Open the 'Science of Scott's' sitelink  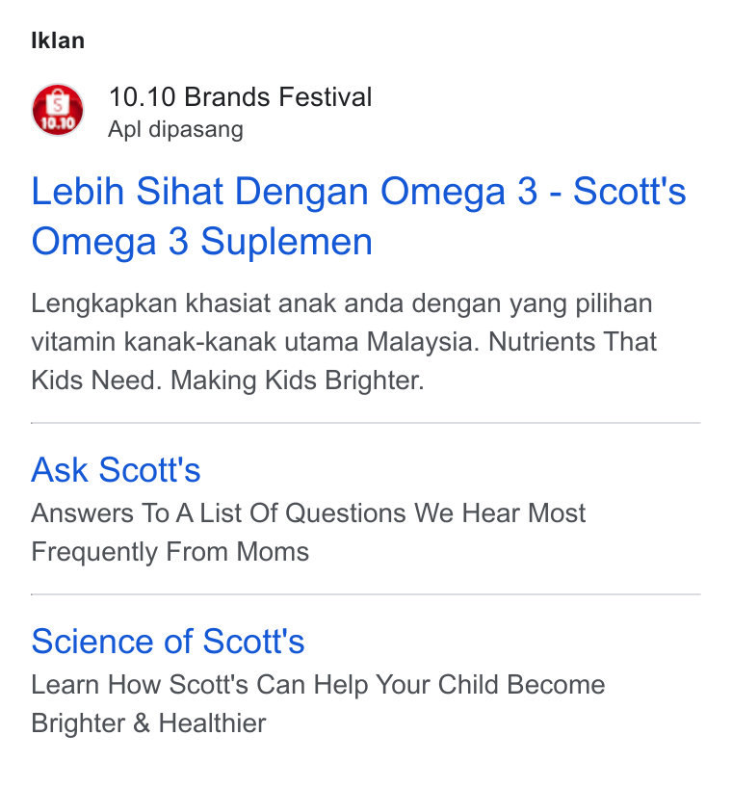[x=168, y=642]
